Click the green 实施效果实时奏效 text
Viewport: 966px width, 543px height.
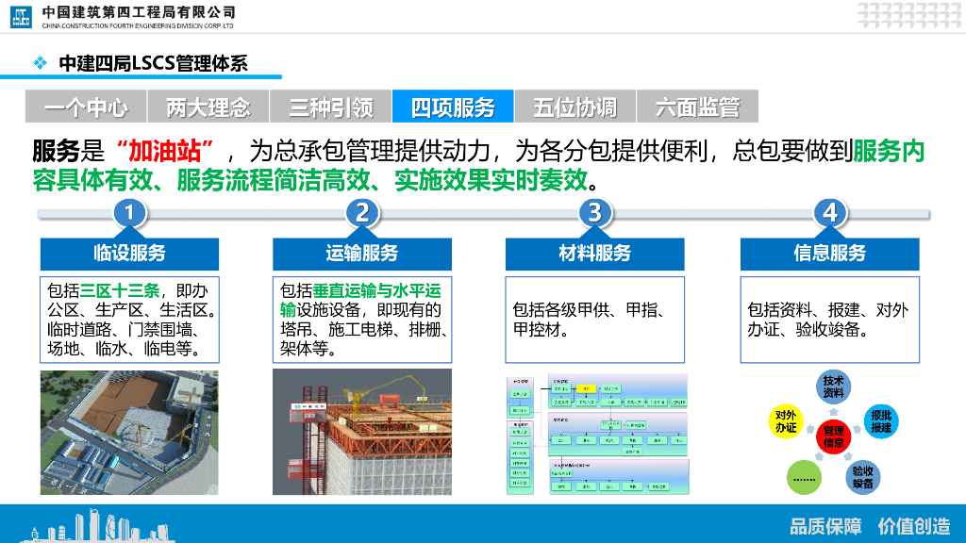click(x=491, y=180)
